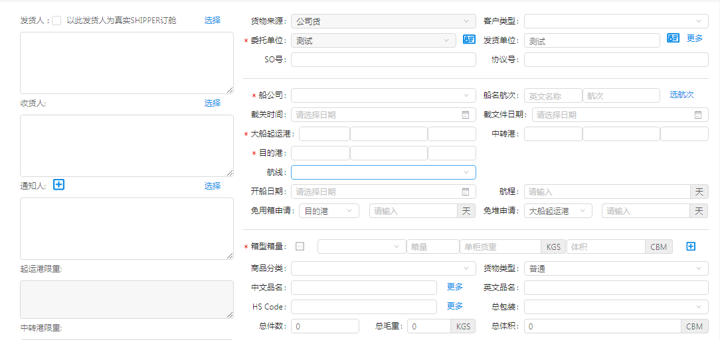Click 更多 link beside 发货单位
The width and height of the screenshot is (720, 340).
[x=695, y=38]
